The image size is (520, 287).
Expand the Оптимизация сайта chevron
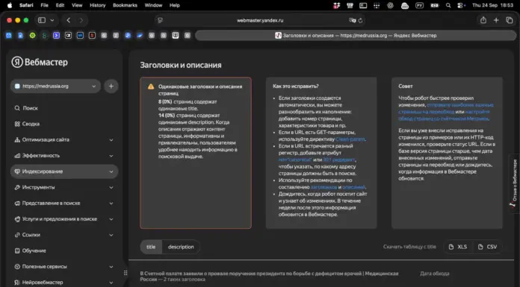tap(111, 140)
